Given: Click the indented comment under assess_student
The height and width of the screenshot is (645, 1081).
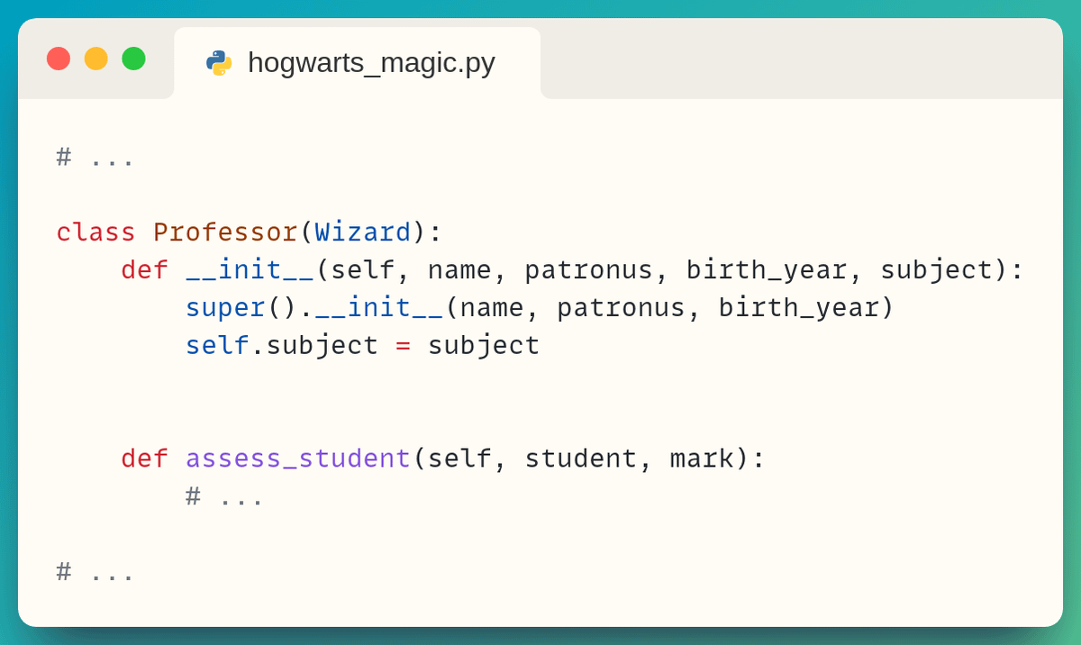Looking at the screenshot, I should click(x=224, y=496).
